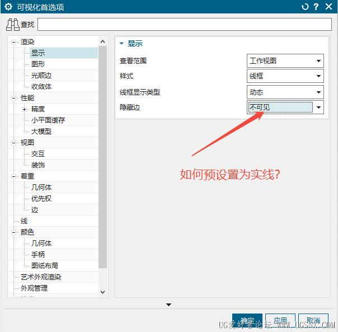Select 几何体 under 着重
This screenshot has width=338, height=332.
tap(41, 187)
